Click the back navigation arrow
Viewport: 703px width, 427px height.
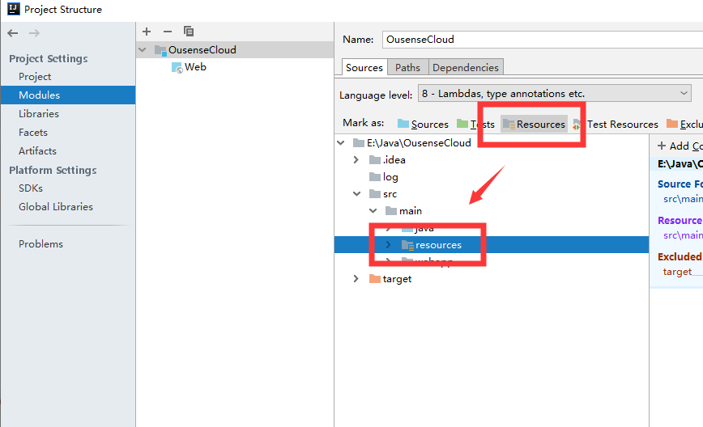(x=13, y=33)
